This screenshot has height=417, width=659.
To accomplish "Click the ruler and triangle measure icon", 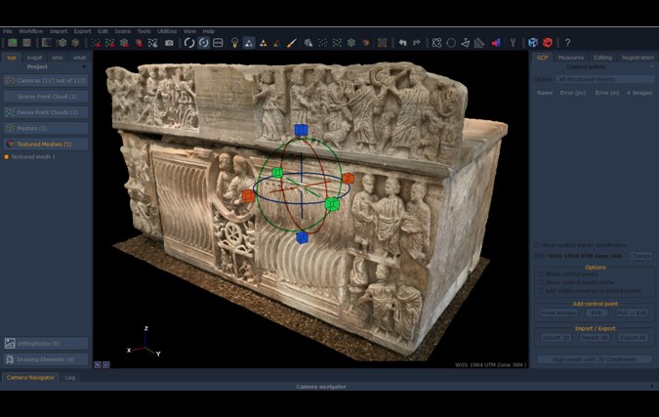I will click(x=479, y=43).
